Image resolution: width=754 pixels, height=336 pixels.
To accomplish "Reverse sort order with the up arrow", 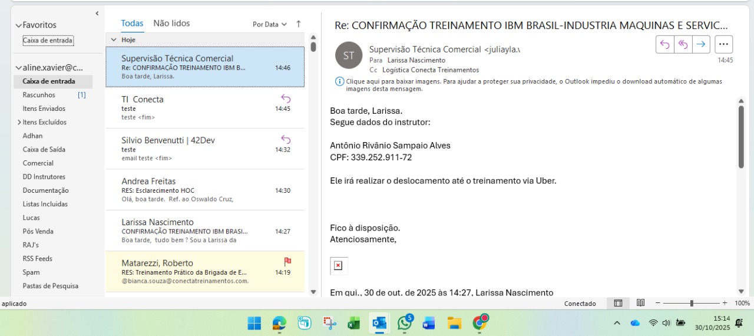I will click(x=299, y=24).
